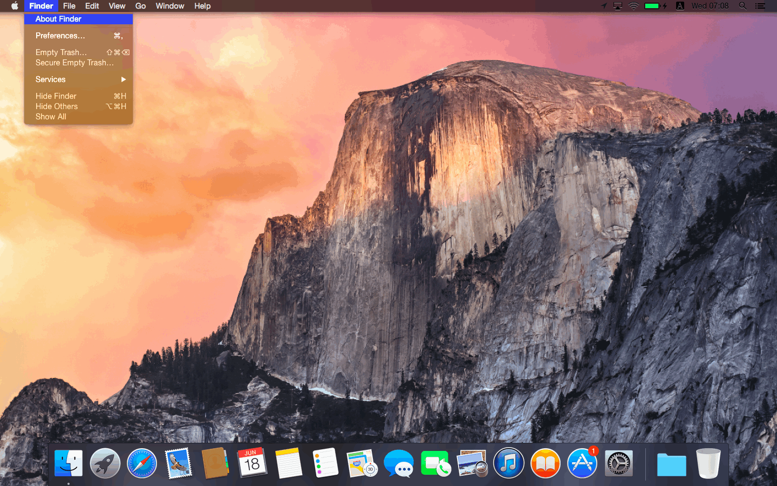Screen dimensions: 777x486
Task: Choose Preferences… from Finder menu
Action: [x=79, y=36]
